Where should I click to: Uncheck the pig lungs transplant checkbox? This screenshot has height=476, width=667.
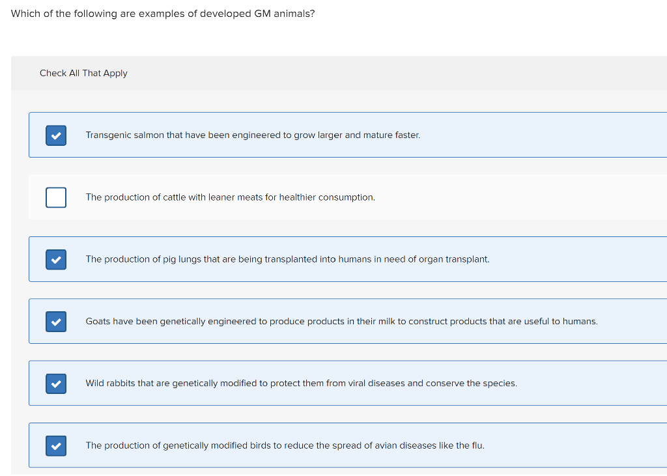pyautogui.click(x=56, y=259)
